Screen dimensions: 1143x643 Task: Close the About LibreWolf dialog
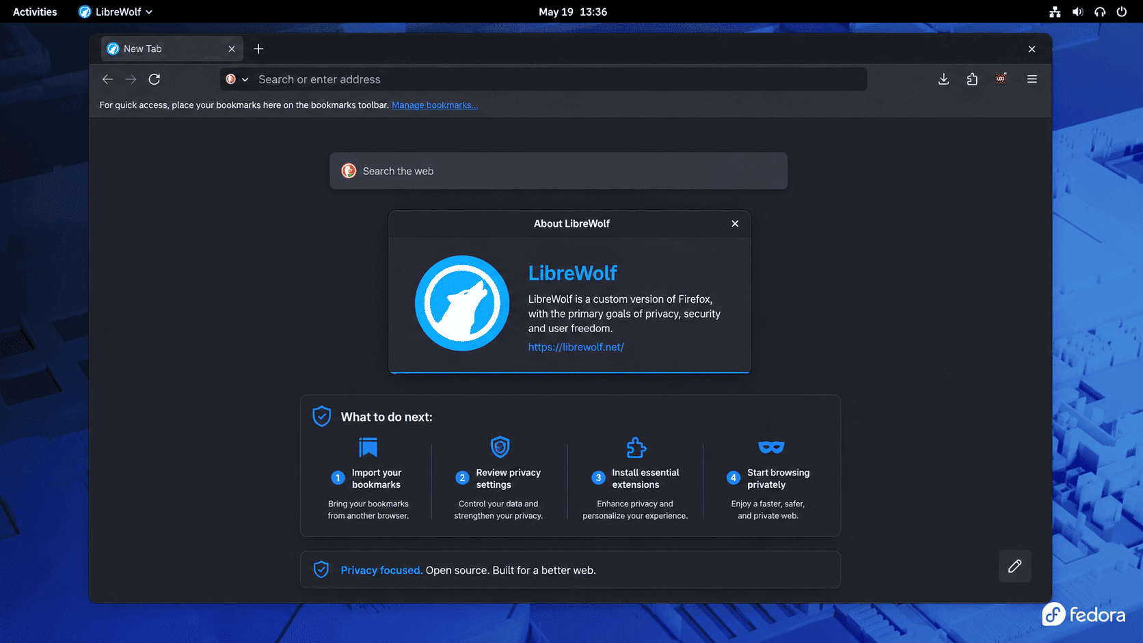click(735, 223)
